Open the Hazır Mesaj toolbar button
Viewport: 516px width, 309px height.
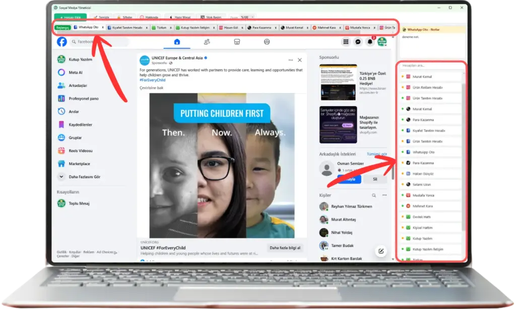[180, 17]
